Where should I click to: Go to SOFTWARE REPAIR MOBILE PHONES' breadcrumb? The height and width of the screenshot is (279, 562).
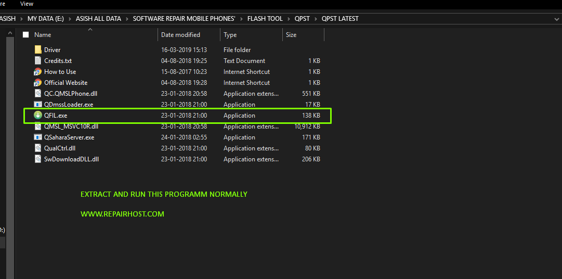coord(184,19)
